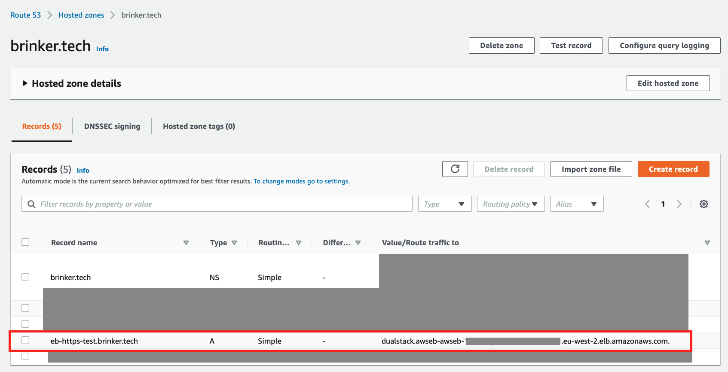Toggle the select-all records checkbox
The height and width of the screenshot is (372, 728).
pos(25,242)
